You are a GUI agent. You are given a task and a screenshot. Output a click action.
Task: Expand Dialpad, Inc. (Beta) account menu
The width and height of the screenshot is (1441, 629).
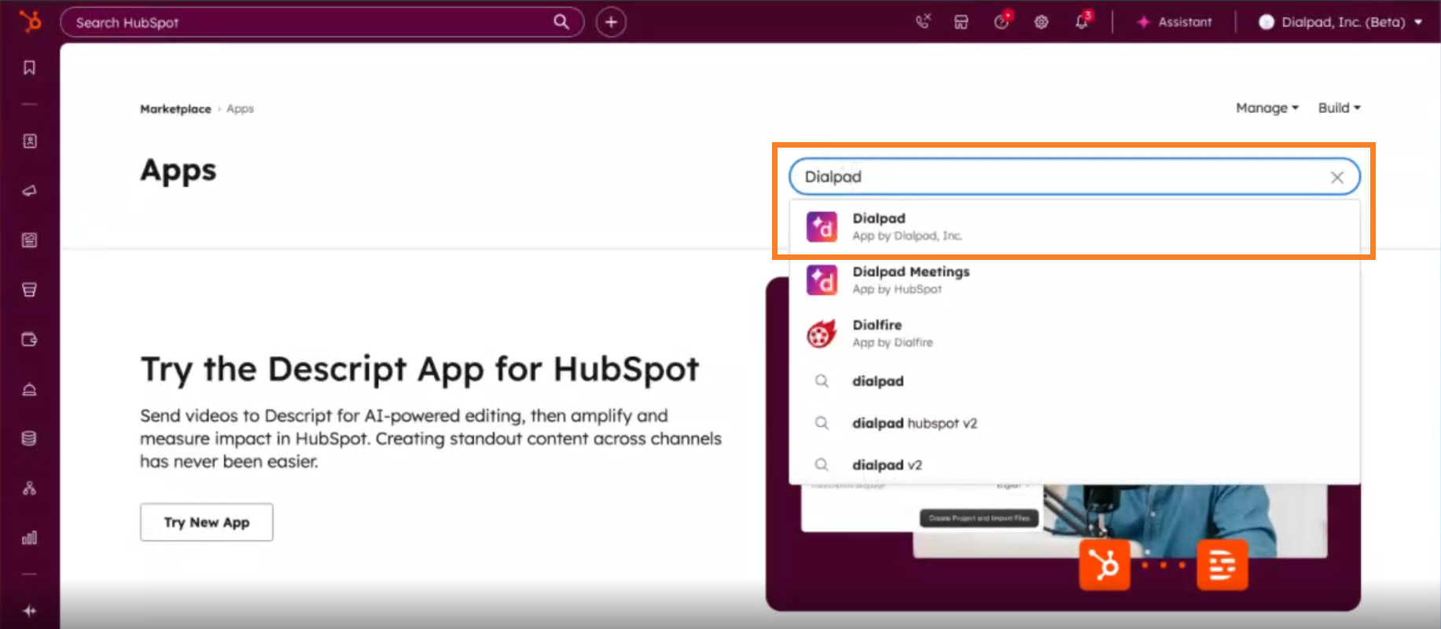click(1340, 22)
